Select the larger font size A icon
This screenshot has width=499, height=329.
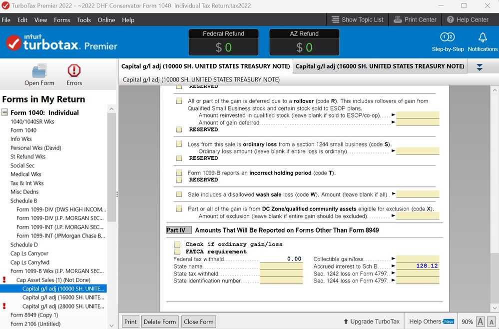480,321
